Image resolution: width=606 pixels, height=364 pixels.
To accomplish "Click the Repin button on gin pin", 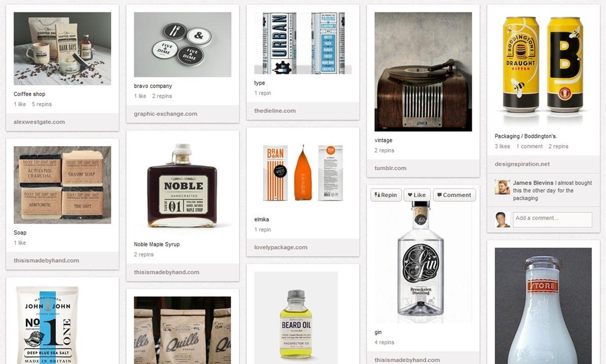I will tap(386, 195).
